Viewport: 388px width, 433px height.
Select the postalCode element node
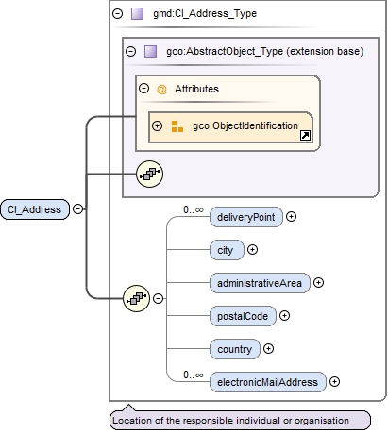pos(243,316)
